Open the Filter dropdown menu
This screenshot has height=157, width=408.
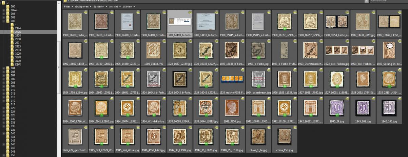pos(68,6)
